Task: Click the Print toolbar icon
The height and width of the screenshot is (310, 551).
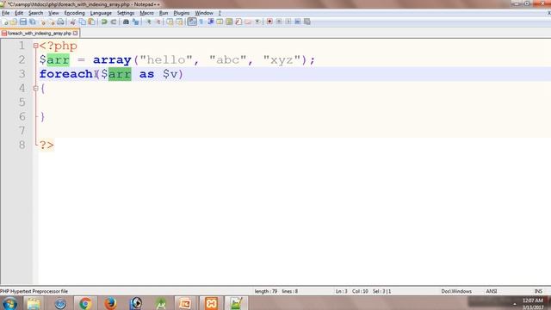Action: [x=61, y=22]
